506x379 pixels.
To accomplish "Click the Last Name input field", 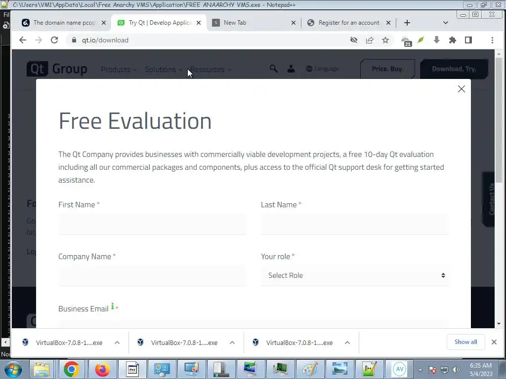I will click(x=355, y=224).
